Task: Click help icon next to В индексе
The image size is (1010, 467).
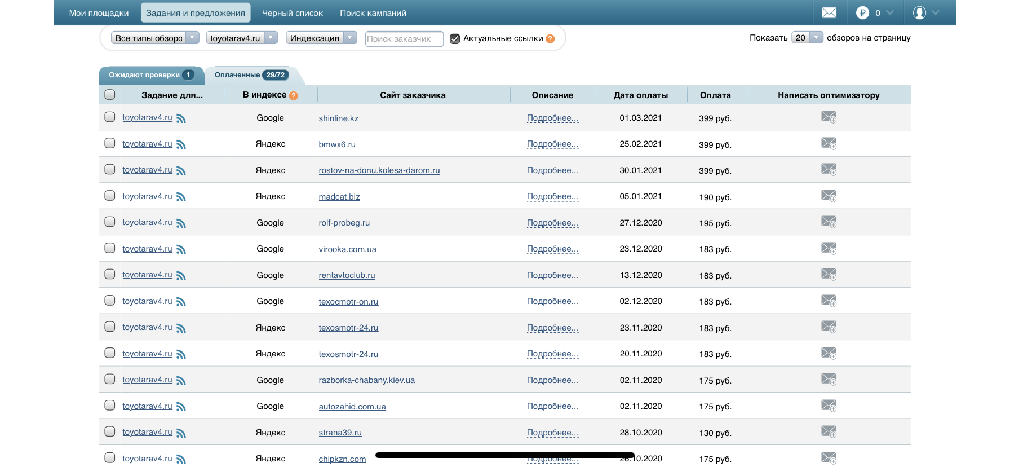Action: [x=294, y=96]
